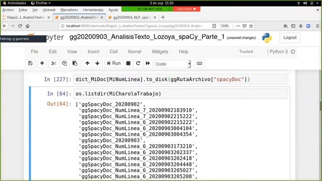Open system volume icon in top bar

(305, 3)
